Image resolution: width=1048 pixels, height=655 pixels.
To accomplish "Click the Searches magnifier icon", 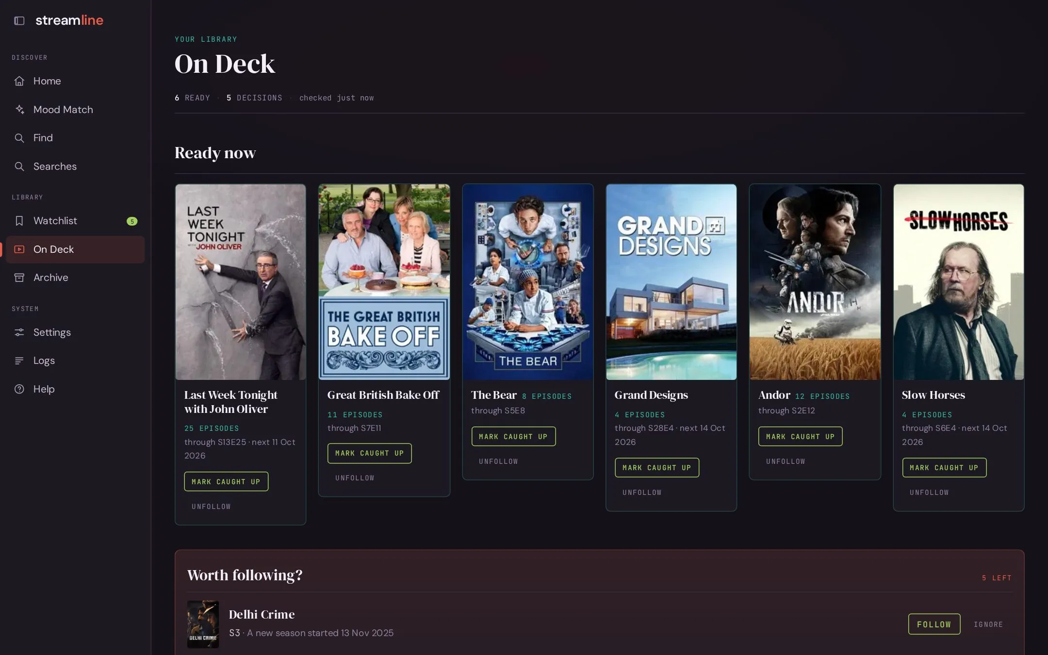I will point(19,166).
